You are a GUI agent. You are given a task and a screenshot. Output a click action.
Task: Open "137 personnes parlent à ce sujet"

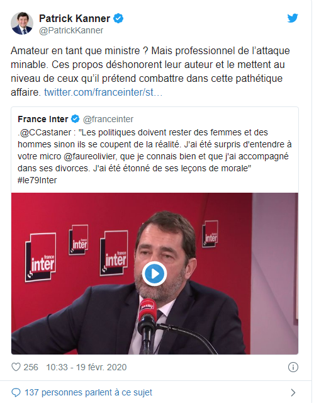[88, 392]
